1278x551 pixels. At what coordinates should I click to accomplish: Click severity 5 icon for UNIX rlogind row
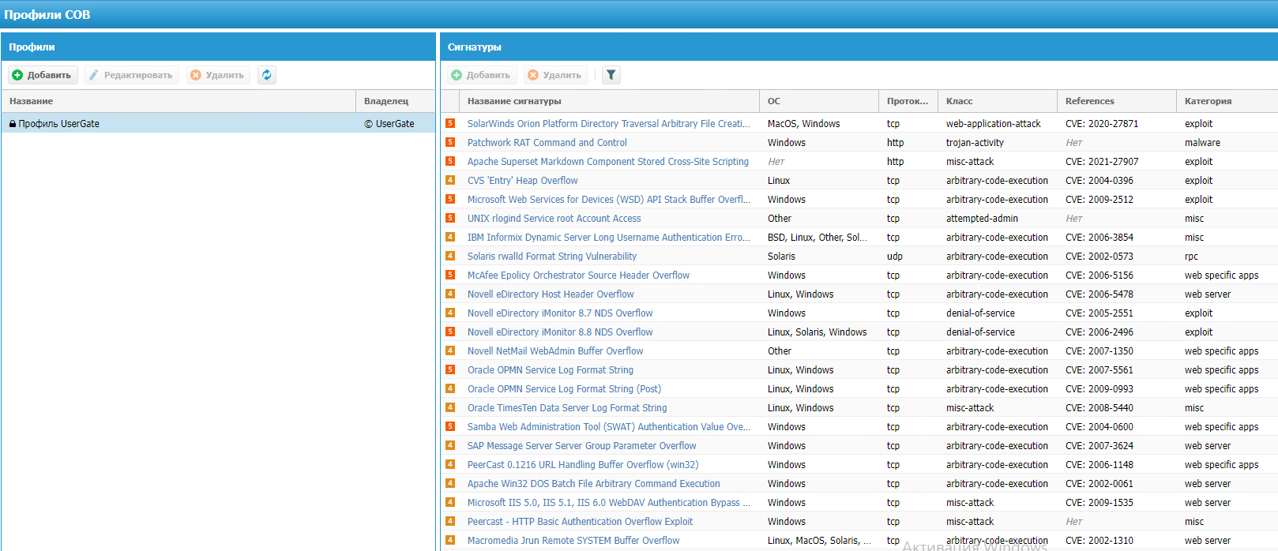(450, 218)
